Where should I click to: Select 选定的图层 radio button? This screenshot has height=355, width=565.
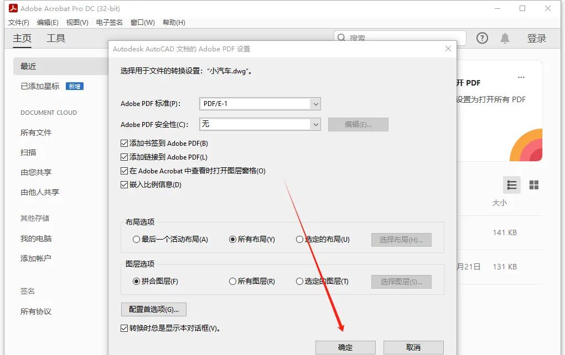pos(299,281)
